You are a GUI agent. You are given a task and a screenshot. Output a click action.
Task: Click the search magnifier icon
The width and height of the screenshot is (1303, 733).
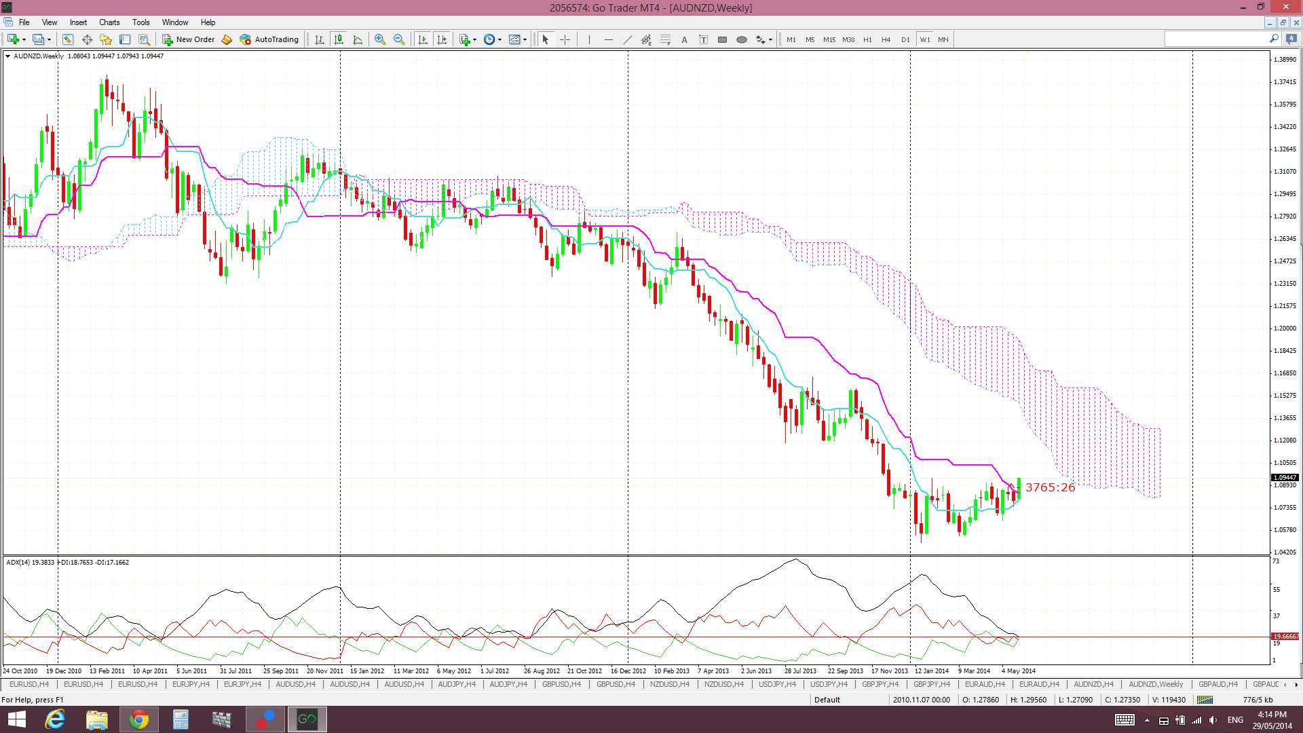(1274, 39)
